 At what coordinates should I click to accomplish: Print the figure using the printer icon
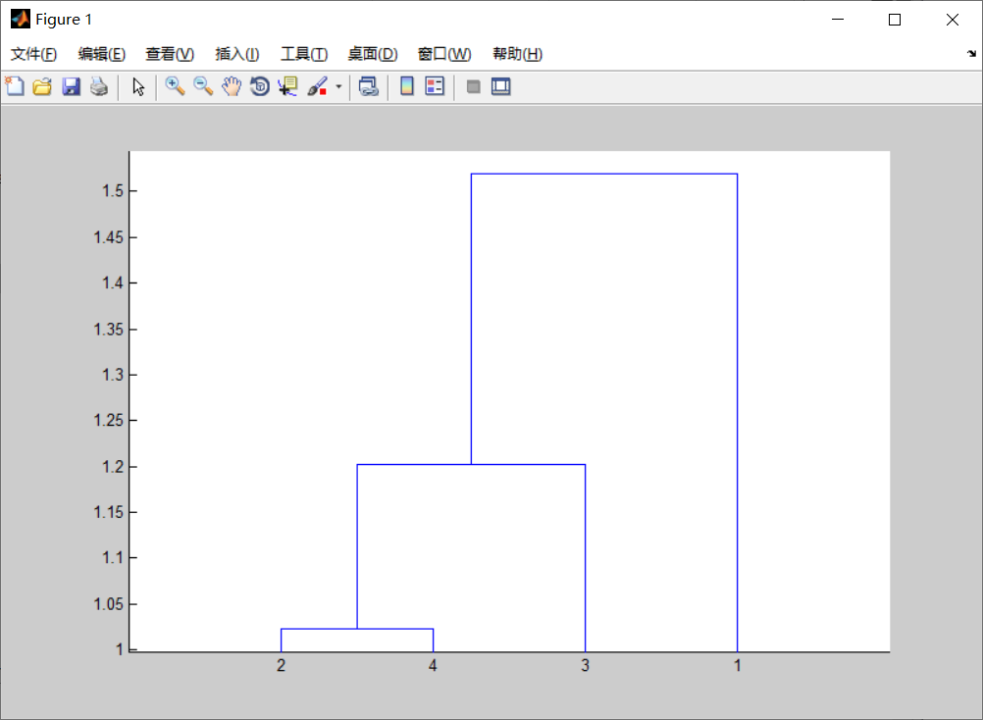tap(99, 86)
